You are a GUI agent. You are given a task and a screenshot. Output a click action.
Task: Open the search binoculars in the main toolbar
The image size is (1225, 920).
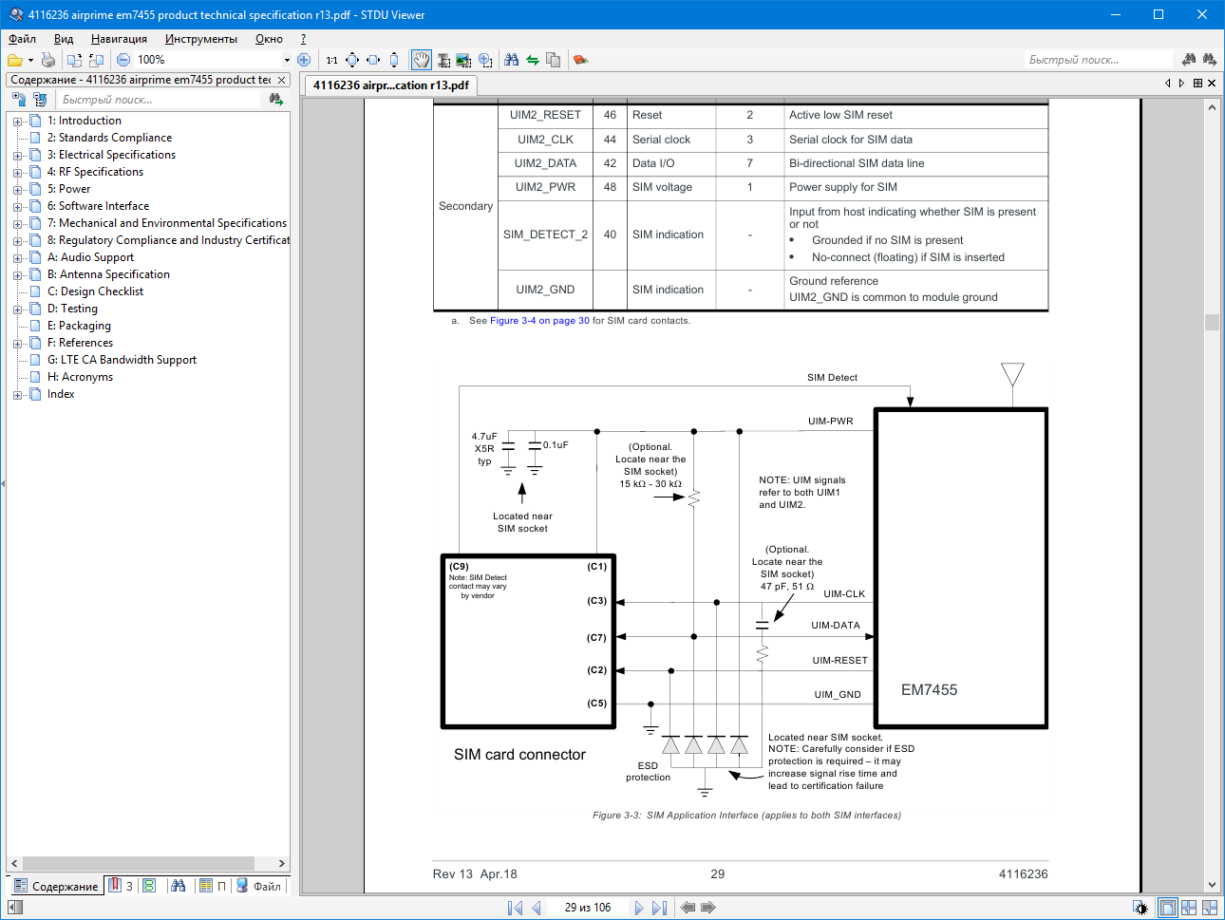pos(512,60)
